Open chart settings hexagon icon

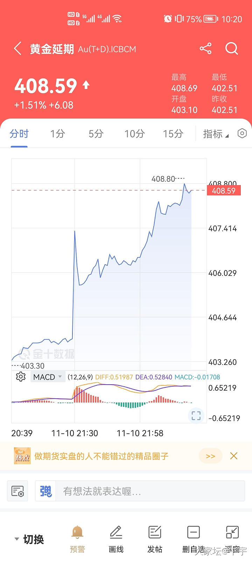[242, 133]
